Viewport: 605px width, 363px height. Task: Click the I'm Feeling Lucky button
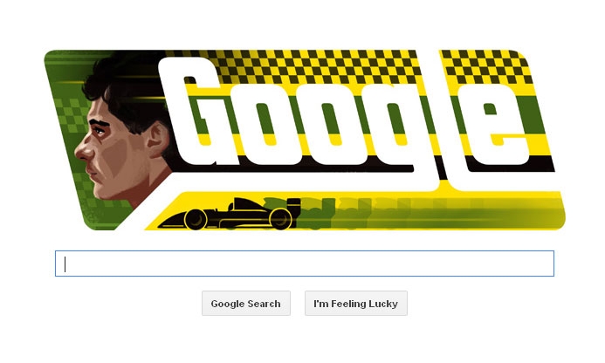pos(355,303)
